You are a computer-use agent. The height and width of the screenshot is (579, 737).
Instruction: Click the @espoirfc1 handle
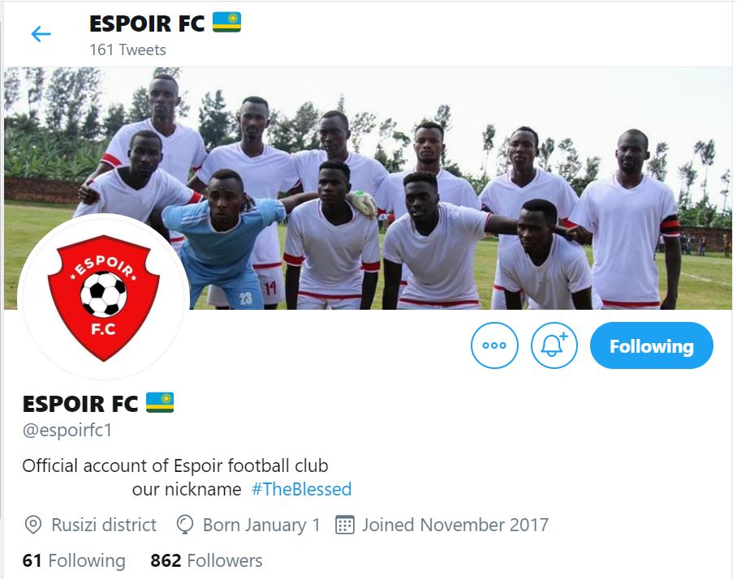coord(67,430)
